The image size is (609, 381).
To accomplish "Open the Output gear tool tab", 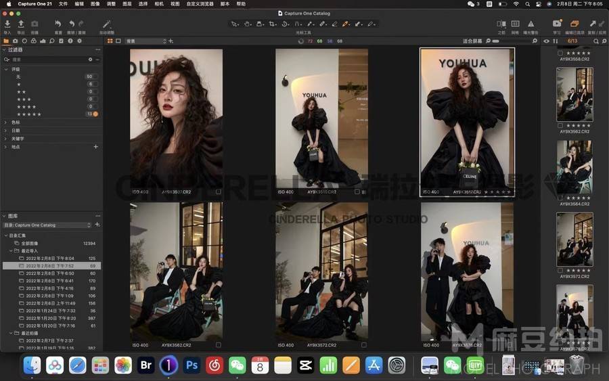I will tap(79, 41).
